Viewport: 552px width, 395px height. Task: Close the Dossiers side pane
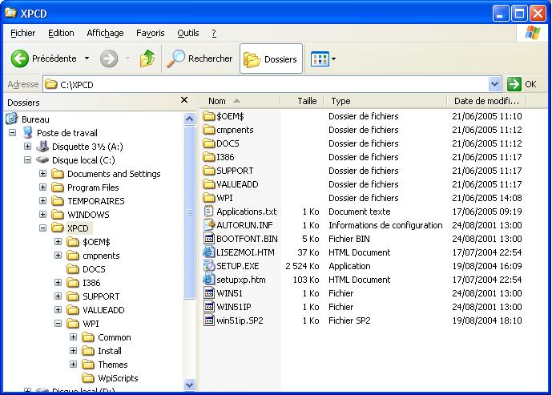click(x=184, y=100)
